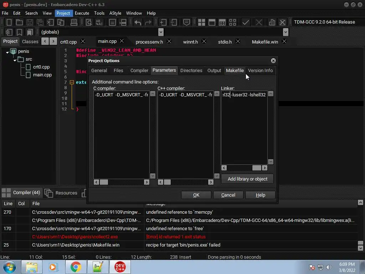365x274 pixels.
Task: Select the 'undefined reference to `memcpy'' row
Action: (179, 212)
